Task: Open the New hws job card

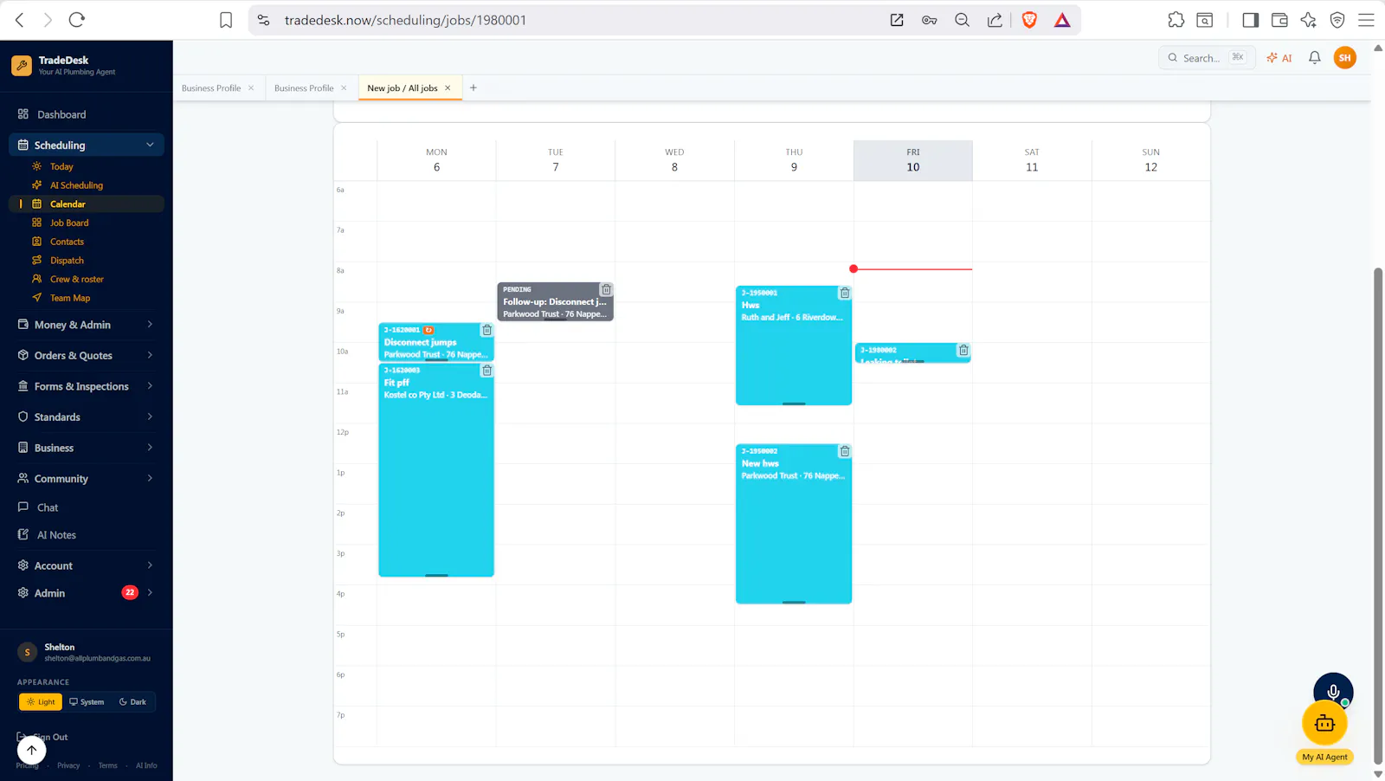Action: coord(794,524)
